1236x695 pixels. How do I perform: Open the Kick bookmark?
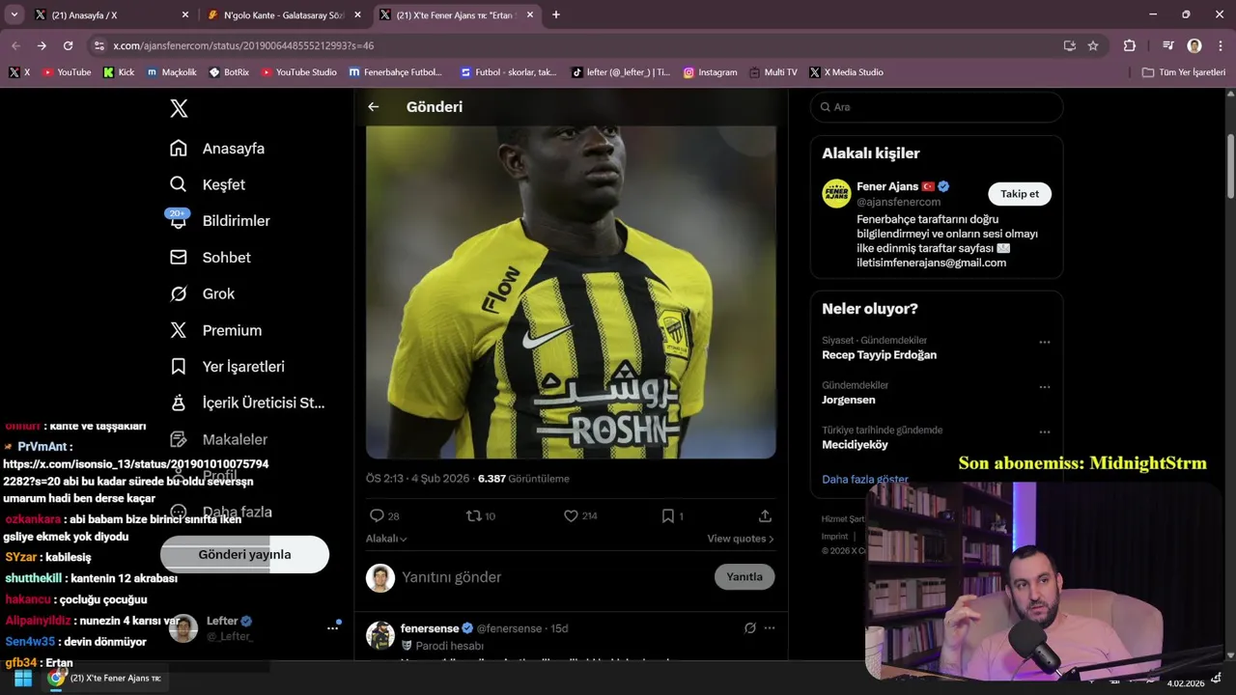coord(119,72)
